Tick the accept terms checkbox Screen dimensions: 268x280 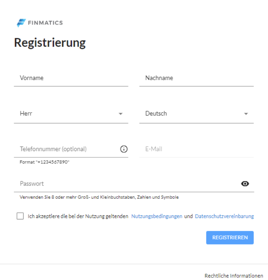pyautogui.click(x=20, y=216)
